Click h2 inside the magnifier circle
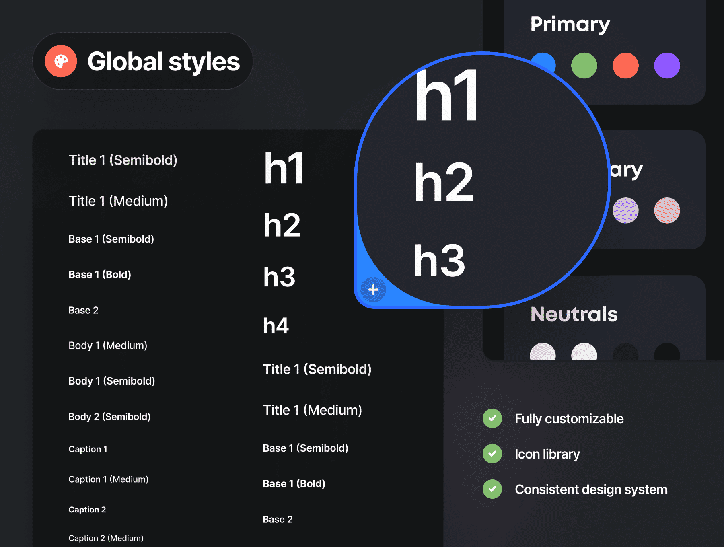Image resolution: width=724 pixels, height=547 pixels. point(444,181)
